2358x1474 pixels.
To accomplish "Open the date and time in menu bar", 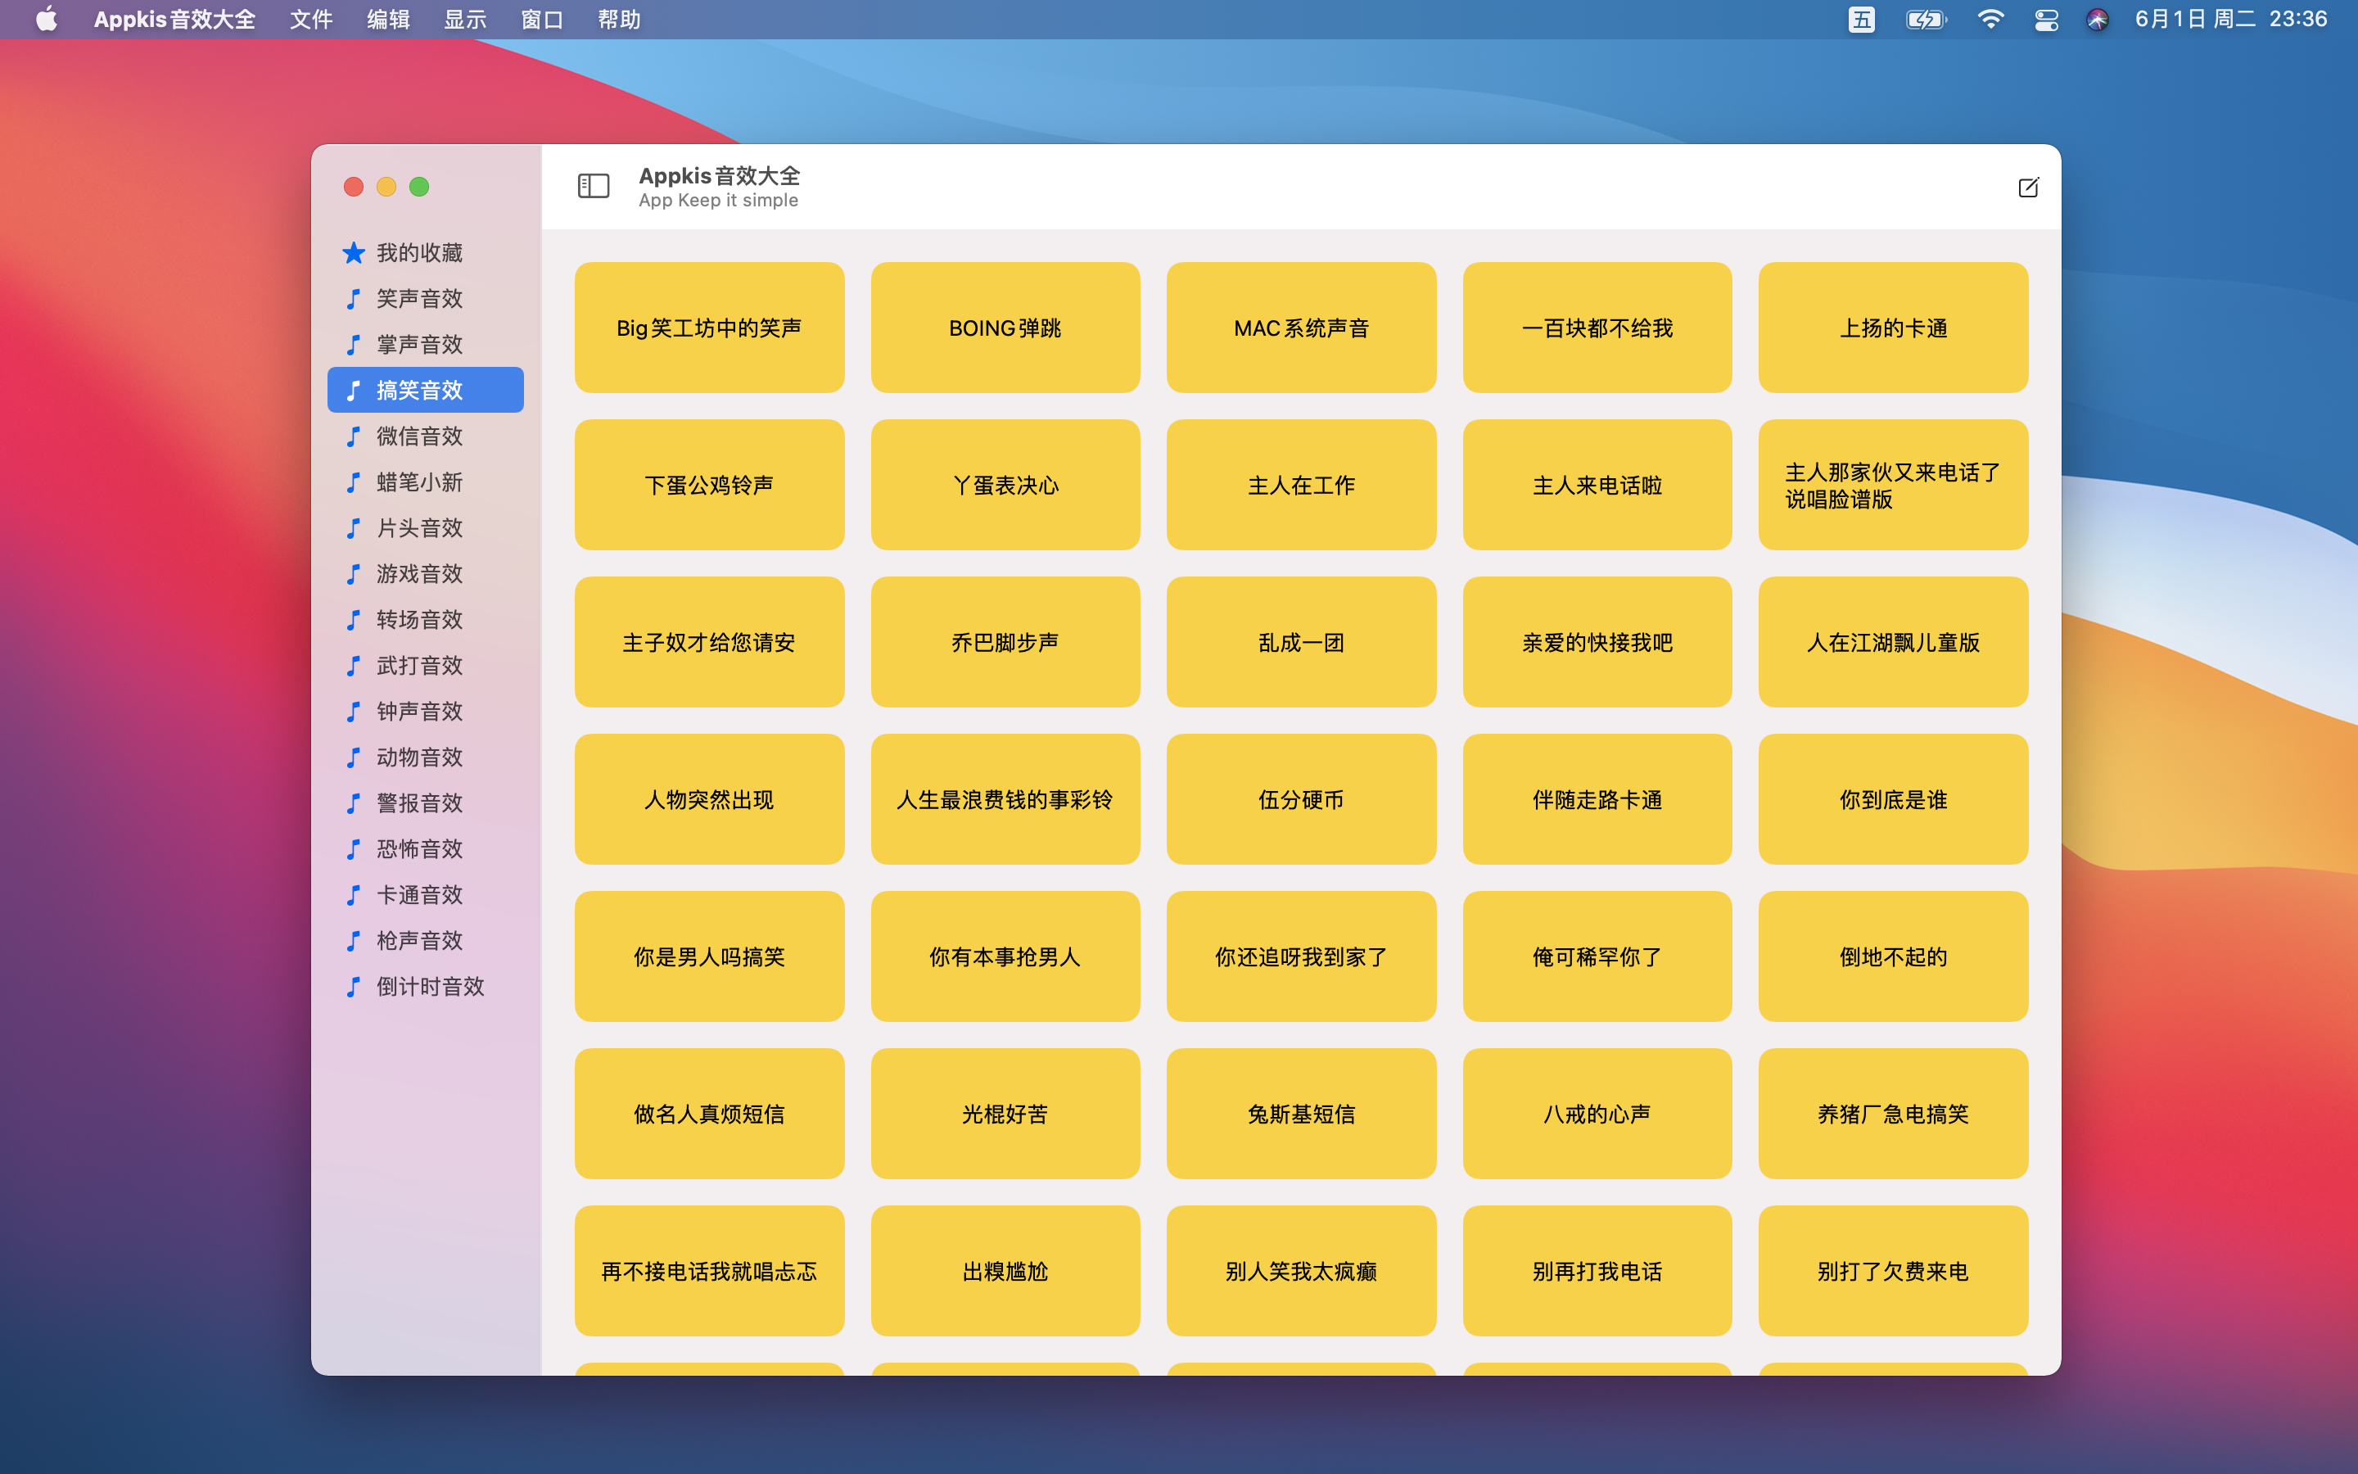I will [x=2230, y=20].
